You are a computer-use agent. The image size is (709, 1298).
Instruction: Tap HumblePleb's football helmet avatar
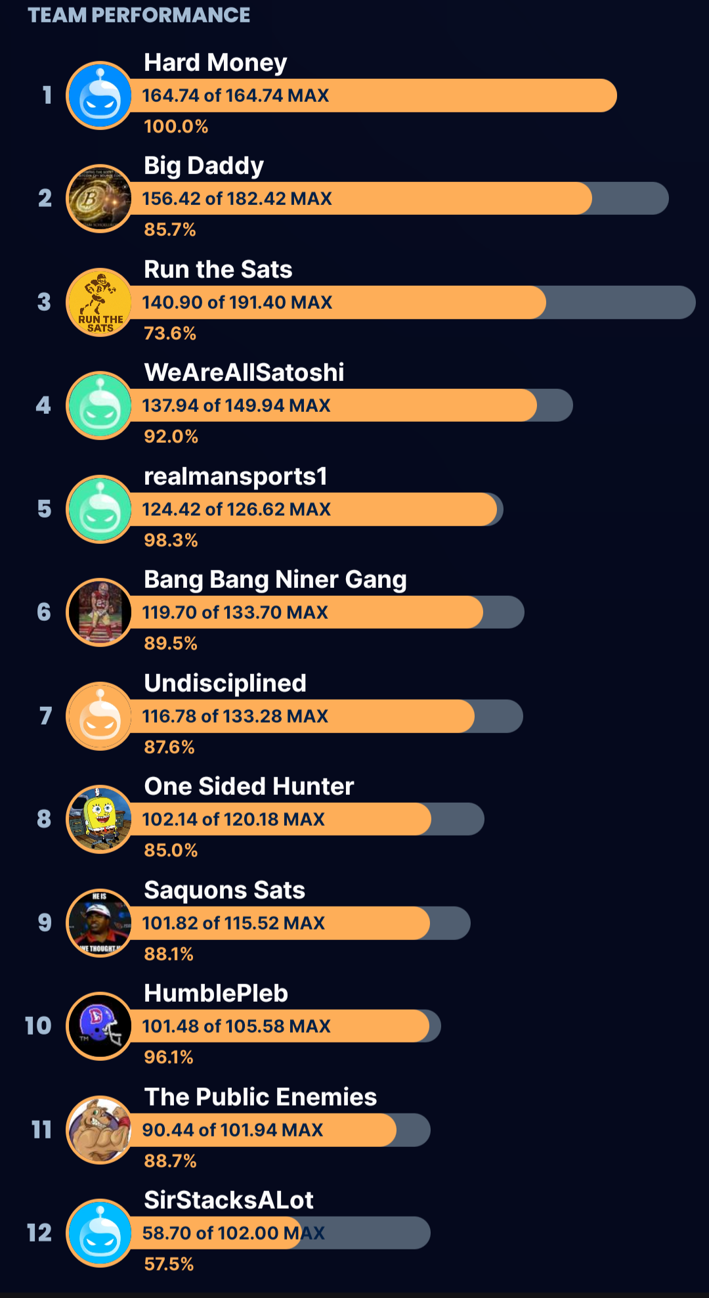100,1026
